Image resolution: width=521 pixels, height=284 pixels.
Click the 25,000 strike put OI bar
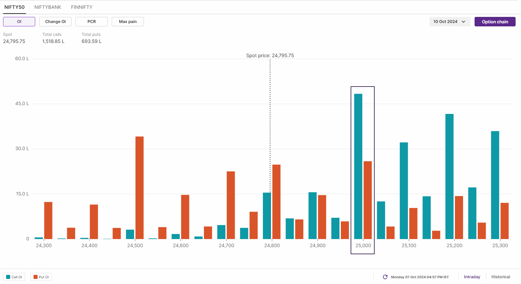click(x=368, y=200)
